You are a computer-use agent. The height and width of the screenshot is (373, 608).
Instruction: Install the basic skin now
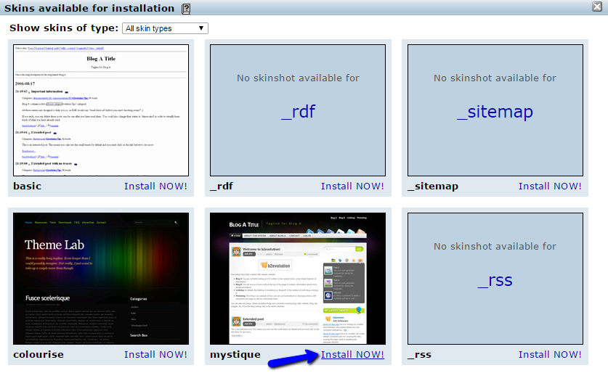(155, 186)
